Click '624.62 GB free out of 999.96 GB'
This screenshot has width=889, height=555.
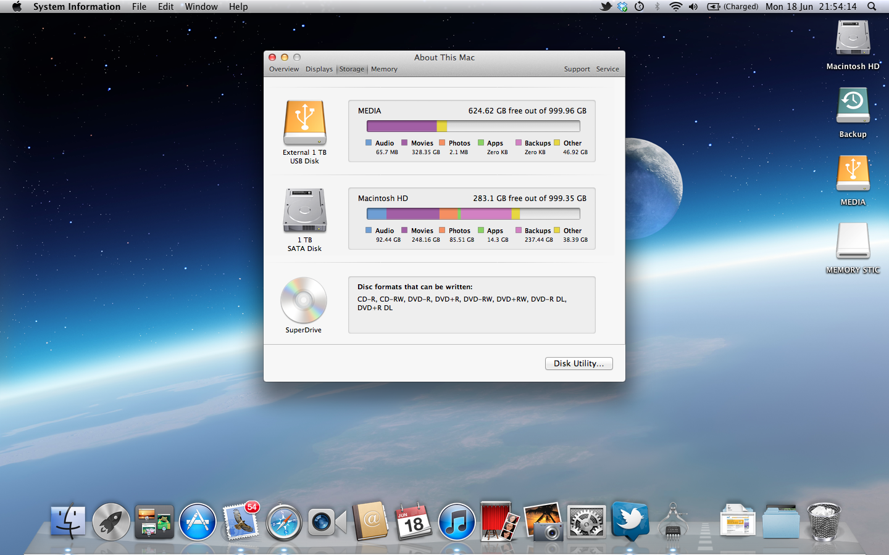pos(527,111)
